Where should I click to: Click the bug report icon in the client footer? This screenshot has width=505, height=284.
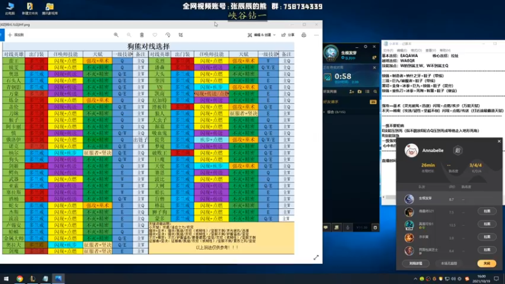[x=375, y=227]
